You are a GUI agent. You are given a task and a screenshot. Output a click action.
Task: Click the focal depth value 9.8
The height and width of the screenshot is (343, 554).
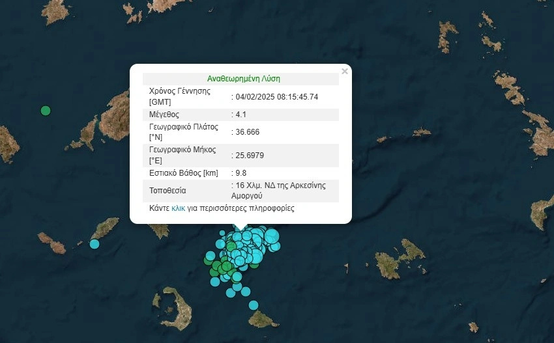[241, 173]
